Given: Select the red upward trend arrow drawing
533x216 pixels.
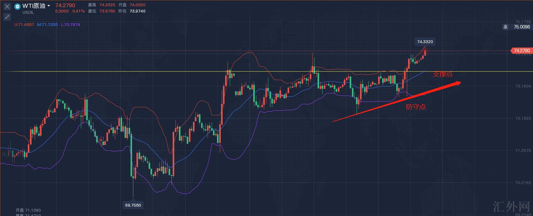Looking at the screenshot, I should click(397, 102).
